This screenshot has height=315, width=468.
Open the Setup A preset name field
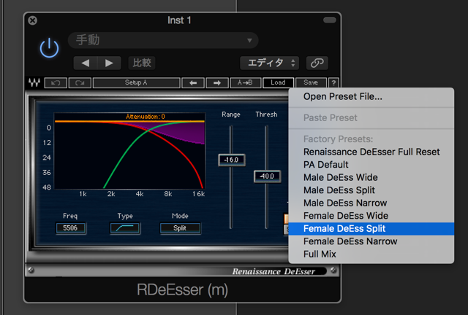137,83
